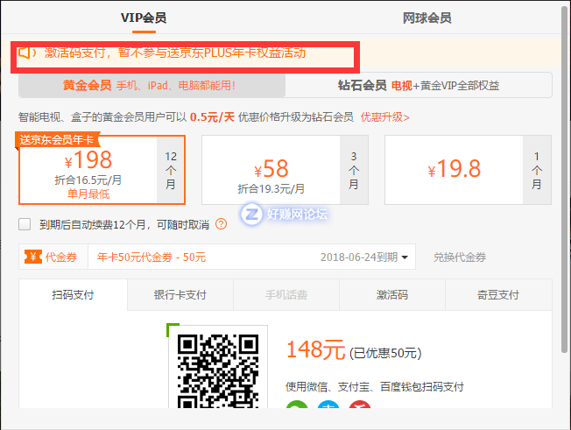Image resolution: width=571 pixels, height=430 pixels.
Task: Select the 手机话费 payment tab
Action: click(286, 294)
